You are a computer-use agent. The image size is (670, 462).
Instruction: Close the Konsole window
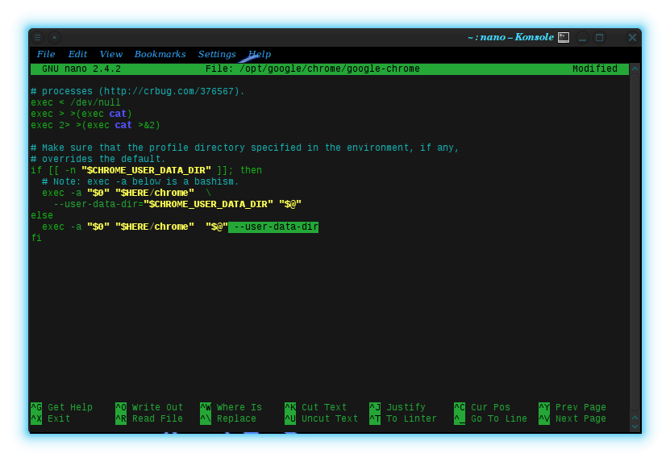tap(632, 38)
